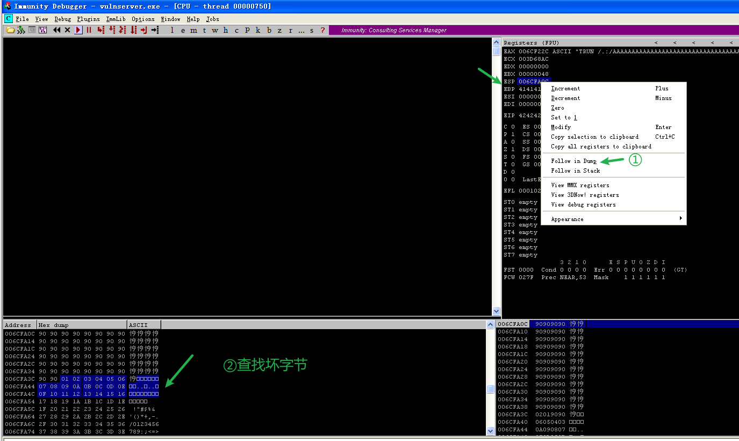Select 'Copy all registers to clipboard'
This screenshot has height=441, width=739.
tap(613, 146)
